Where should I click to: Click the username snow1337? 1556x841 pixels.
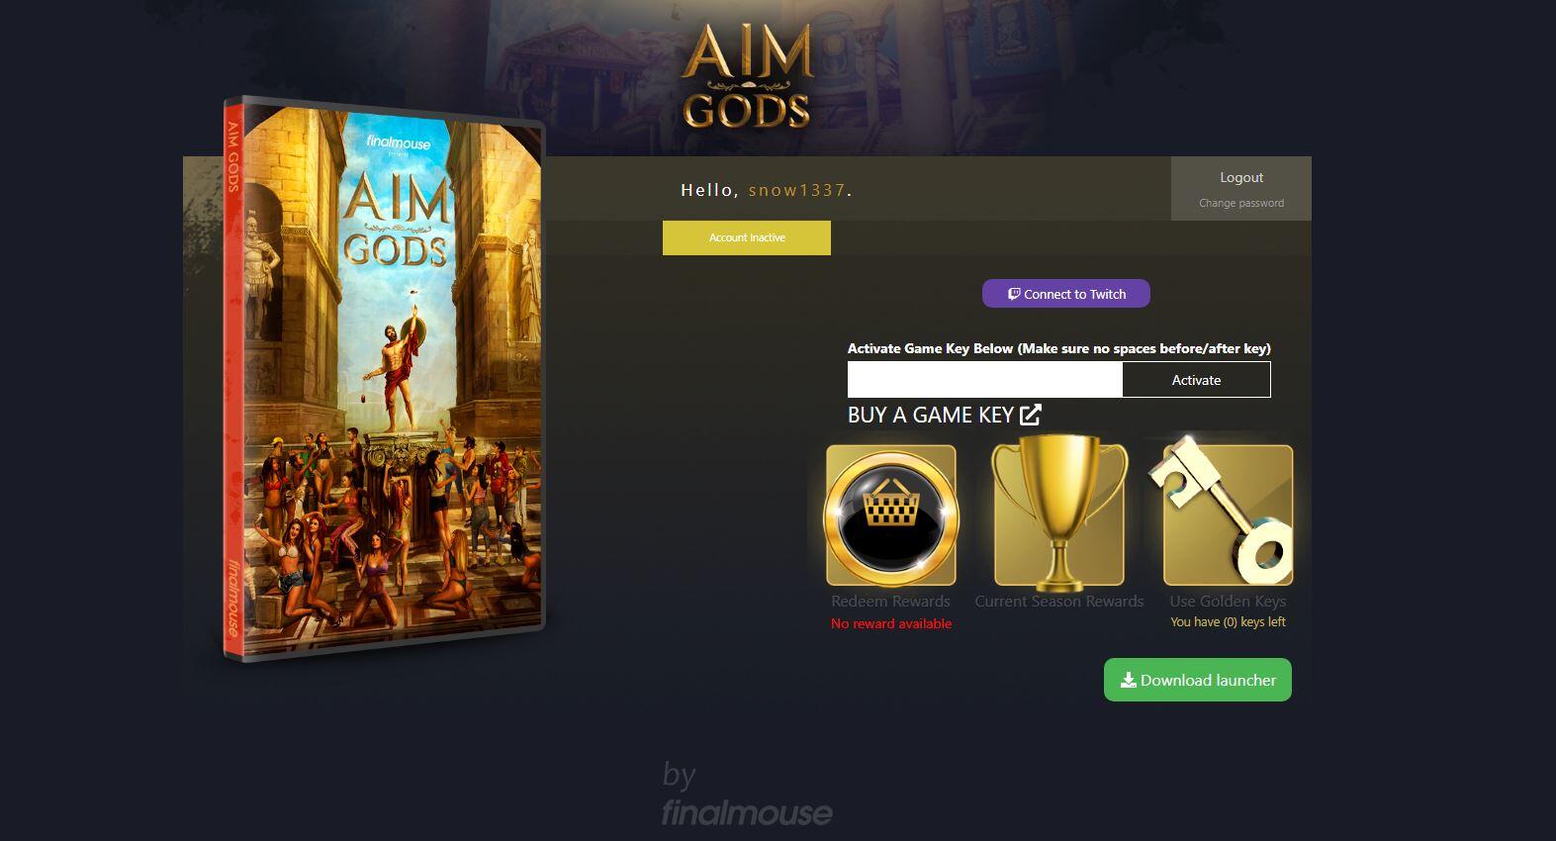(x=797, y=190)
